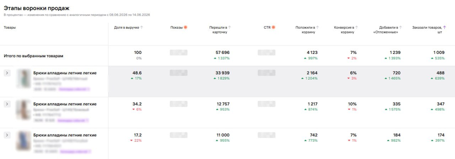Open first Брюки алладины летние легкие title

click(x=65, y=73)
